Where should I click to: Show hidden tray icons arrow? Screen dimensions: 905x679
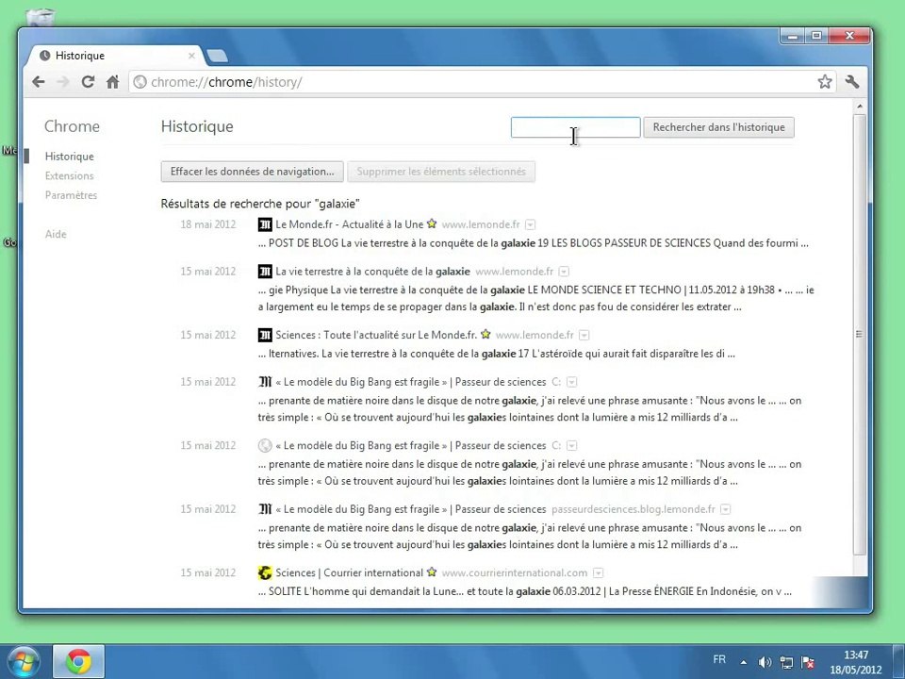744,662
